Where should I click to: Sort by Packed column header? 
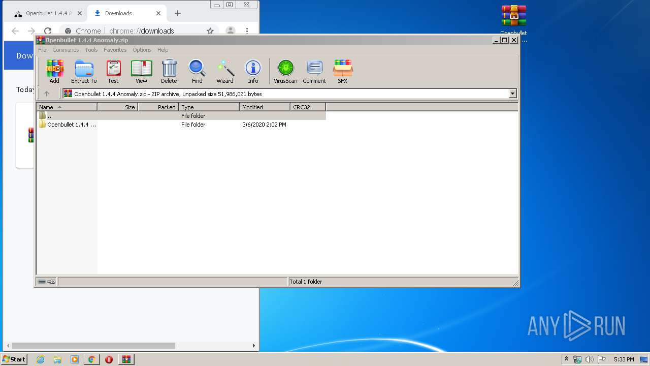[x=158, y=107]
